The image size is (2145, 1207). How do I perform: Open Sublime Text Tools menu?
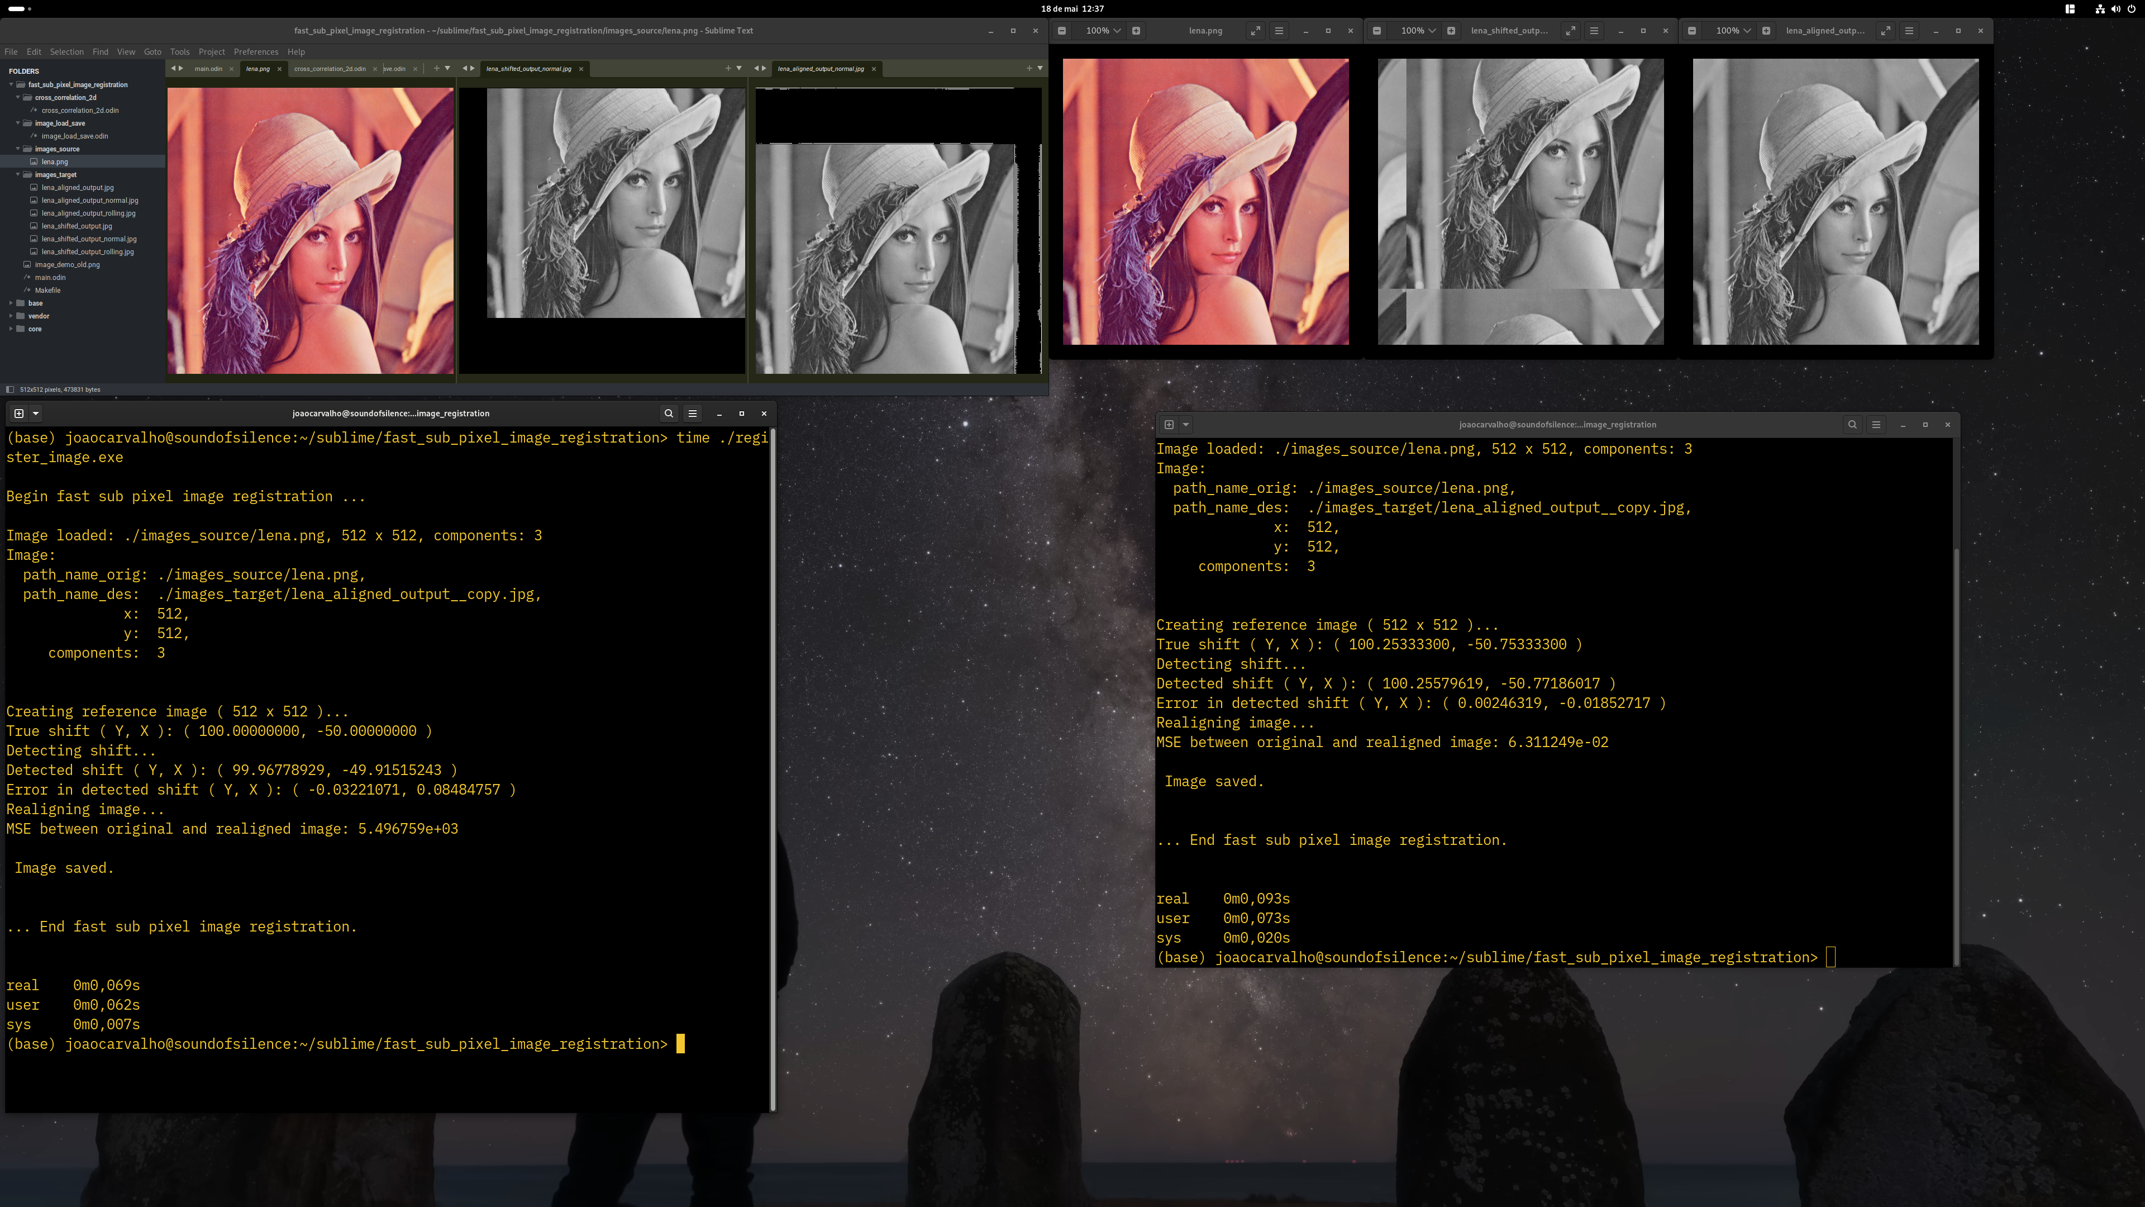pyautogui.click(x=180, y=51)
